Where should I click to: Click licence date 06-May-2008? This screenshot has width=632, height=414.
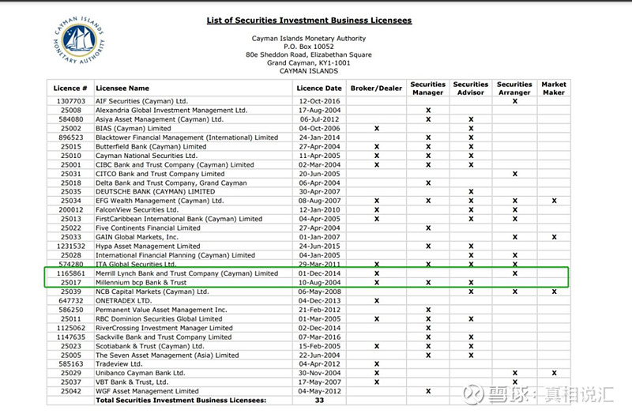[319, 292]
